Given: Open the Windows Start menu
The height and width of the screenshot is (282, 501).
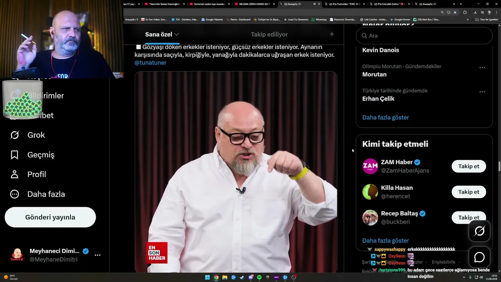Looking at the screenshot, I should (207, 277).
